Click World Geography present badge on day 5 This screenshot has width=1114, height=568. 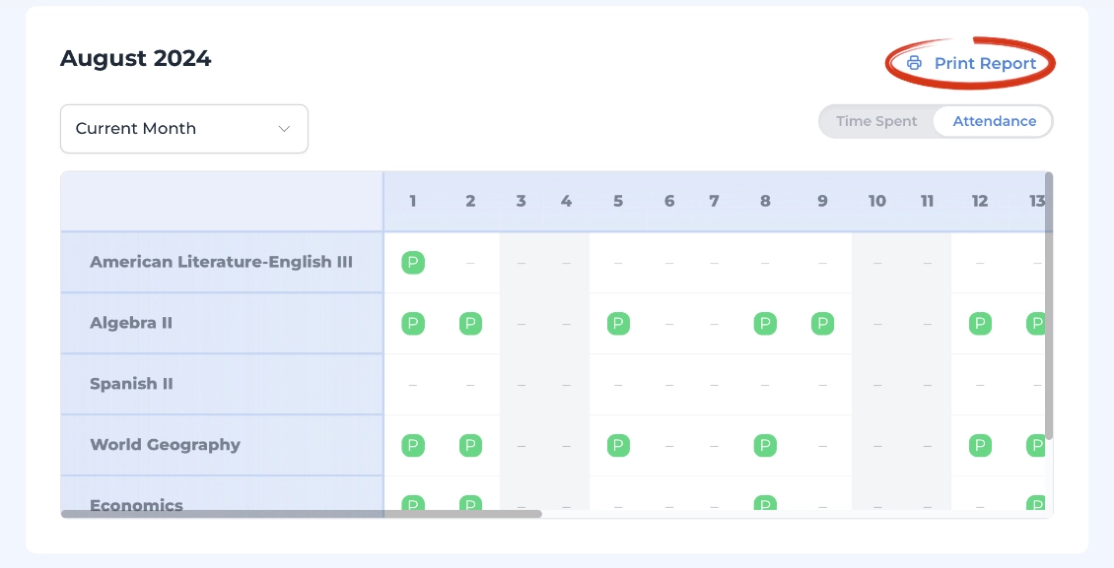[618, 445]
